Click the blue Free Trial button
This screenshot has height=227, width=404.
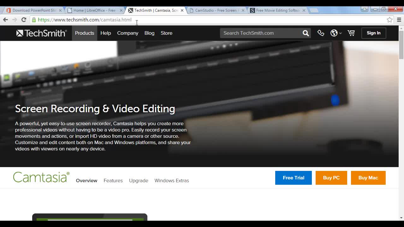(294, 178)
